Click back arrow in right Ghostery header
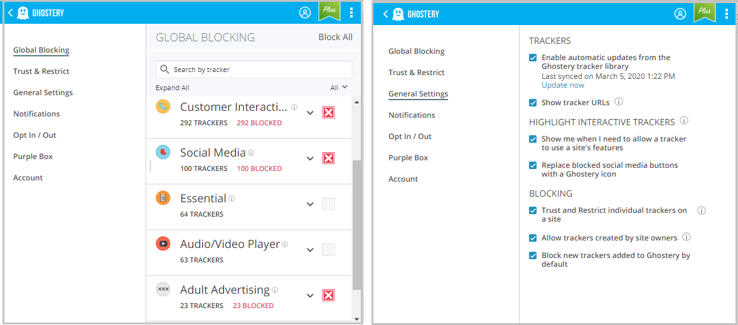The image size is (738, 325). click(x=385, y=14)
